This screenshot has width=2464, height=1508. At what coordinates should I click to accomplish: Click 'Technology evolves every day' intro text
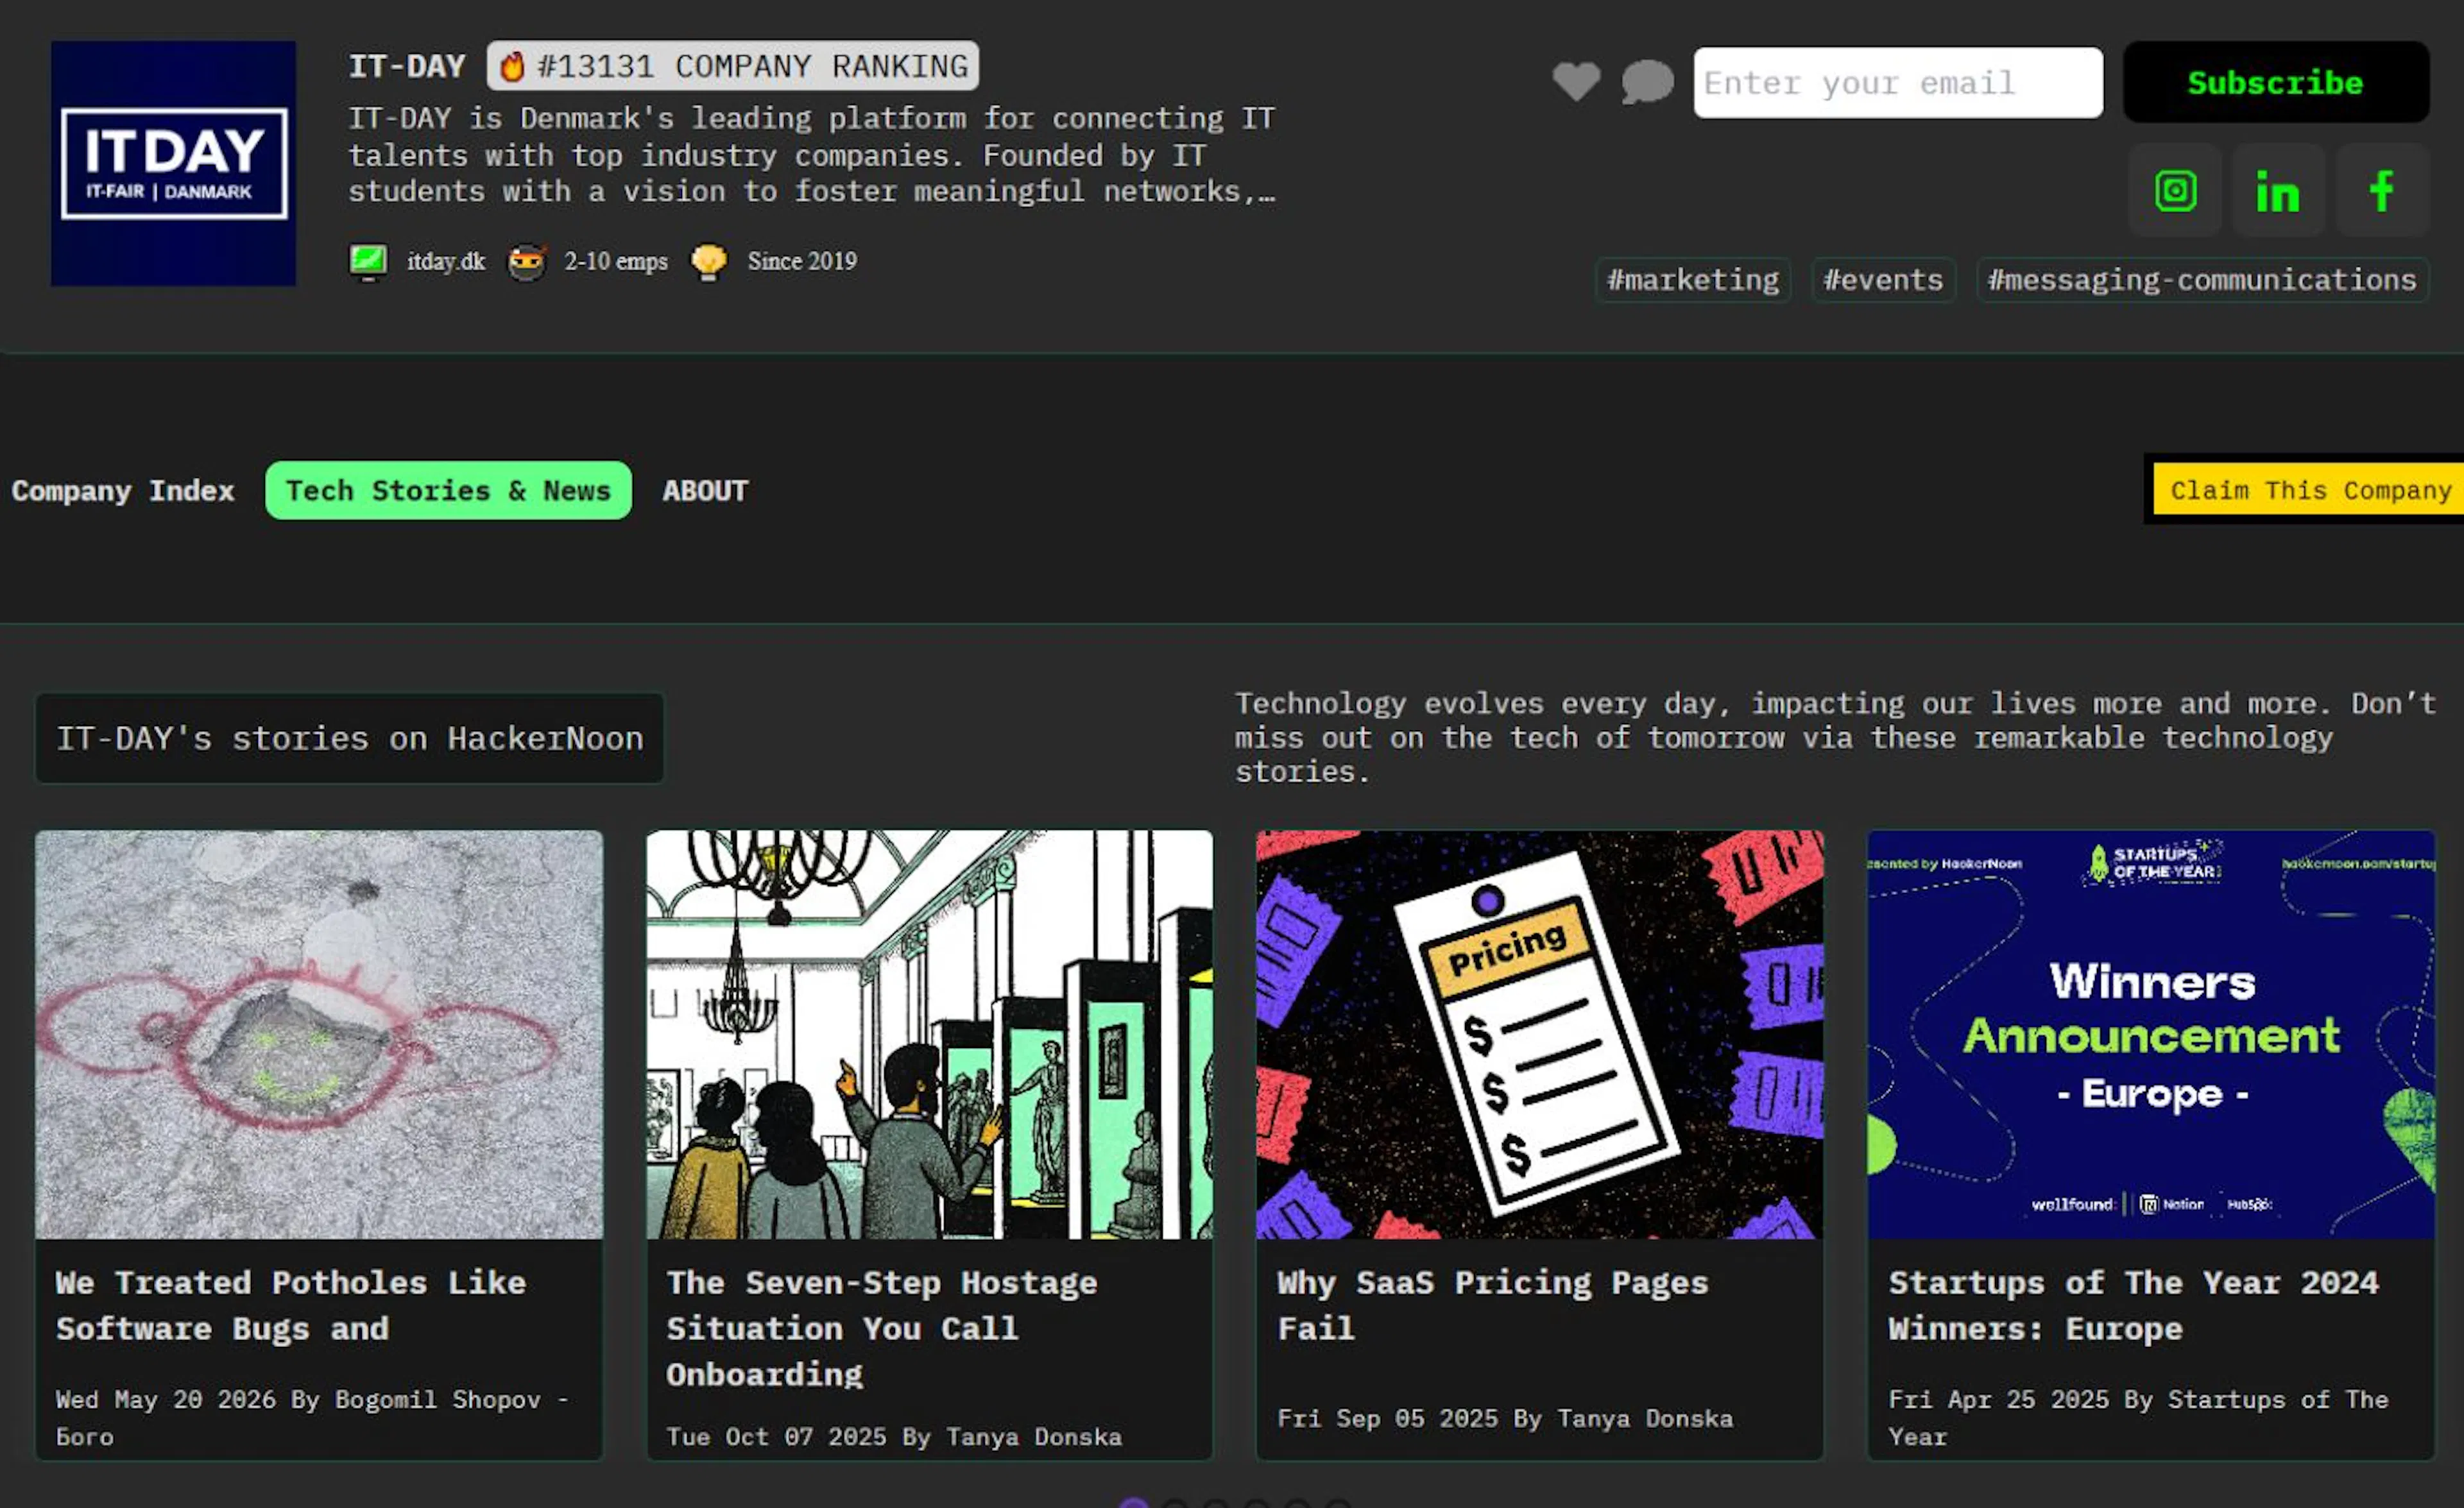coord(1835,738)
